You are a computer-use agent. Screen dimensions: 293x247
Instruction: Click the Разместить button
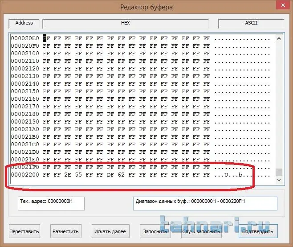point(65,231)
